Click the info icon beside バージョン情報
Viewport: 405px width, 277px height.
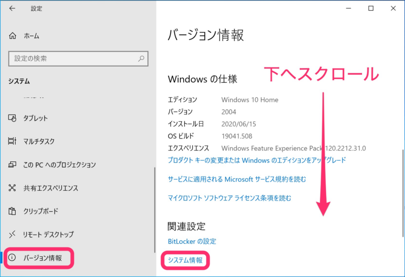[x=12, y=257]
